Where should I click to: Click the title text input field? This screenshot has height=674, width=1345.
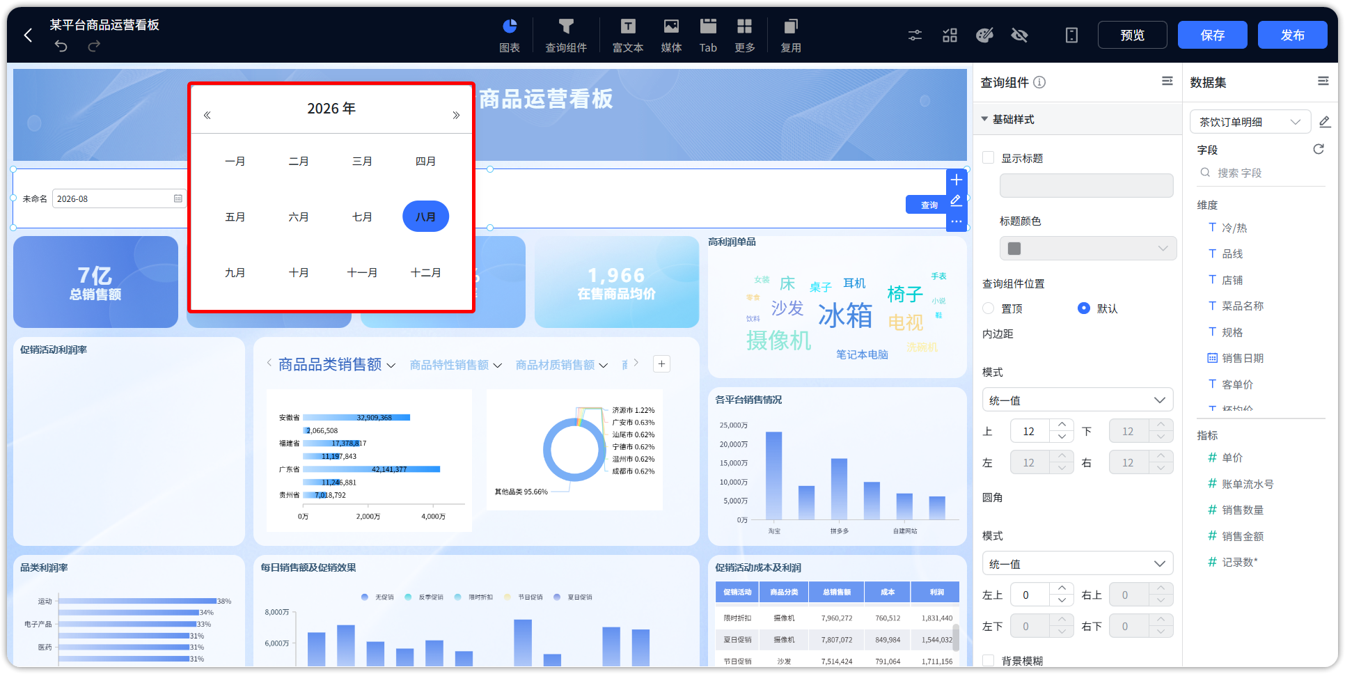pos(1086,186)
